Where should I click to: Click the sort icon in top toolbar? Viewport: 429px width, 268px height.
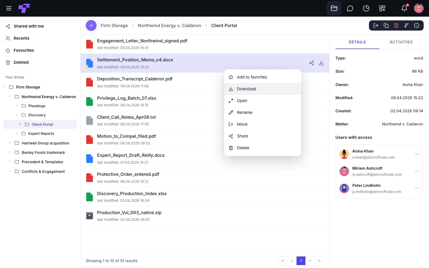coord(406,25)
